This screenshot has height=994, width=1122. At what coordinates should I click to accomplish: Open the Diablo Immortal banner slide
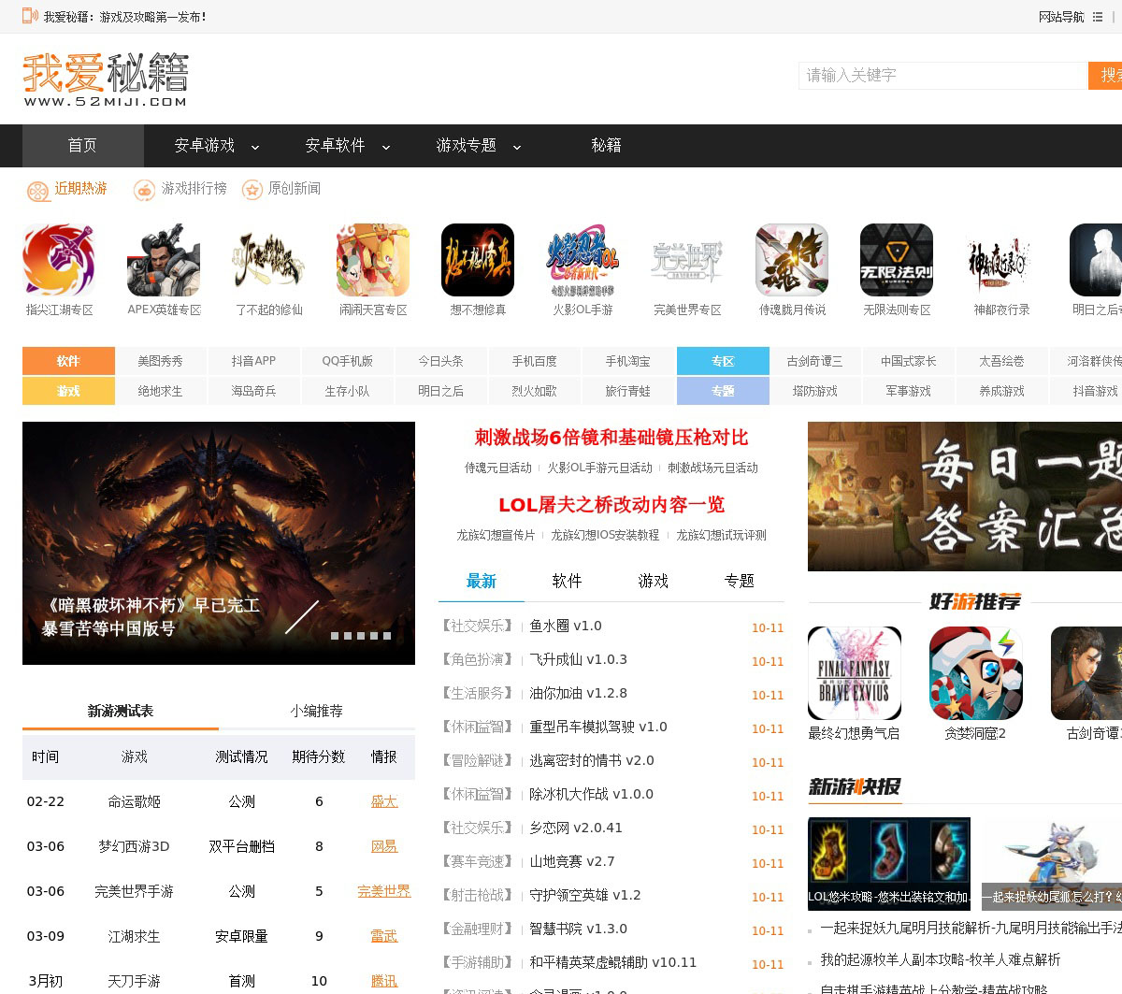tap(219, 543)
